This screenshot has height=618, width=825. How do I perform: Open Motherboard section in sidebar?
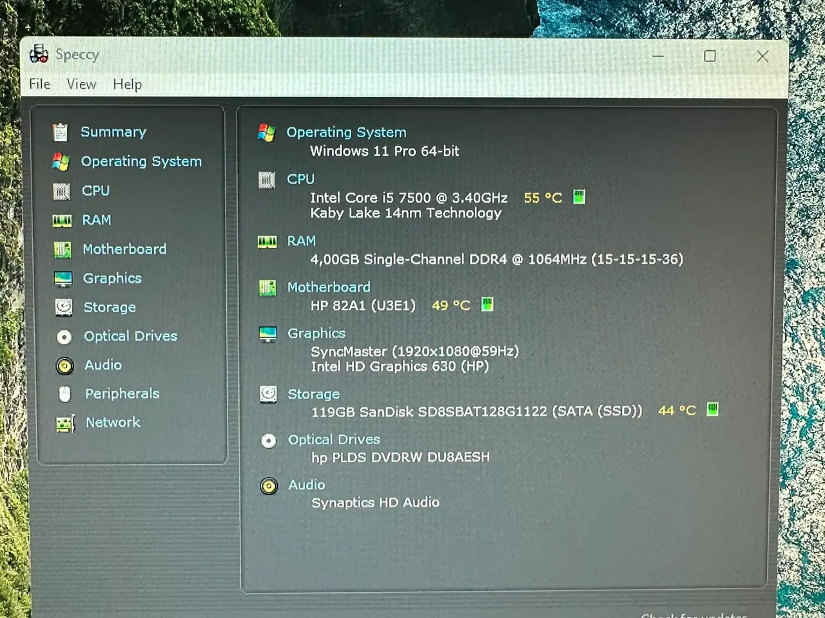[x=124, y=249]
